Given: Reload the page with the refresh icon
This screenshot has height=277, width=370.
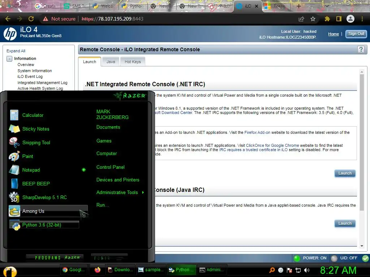Looking at the screenshot, I should coord(31,19).
